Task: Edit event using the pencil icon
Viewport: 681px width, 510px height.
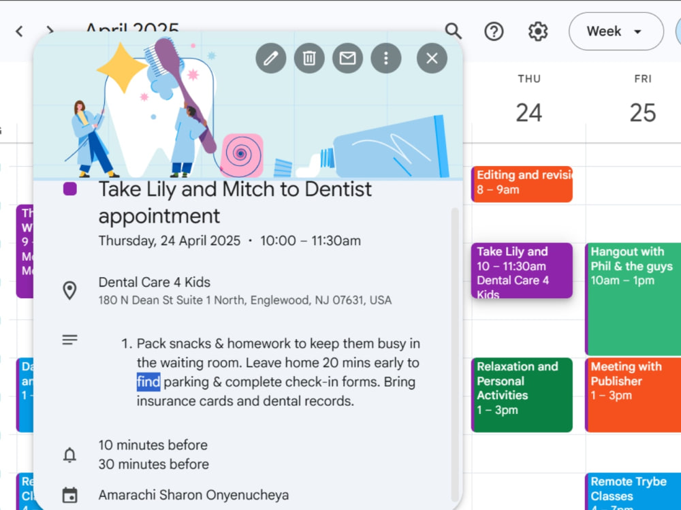Action: (270, 58)
